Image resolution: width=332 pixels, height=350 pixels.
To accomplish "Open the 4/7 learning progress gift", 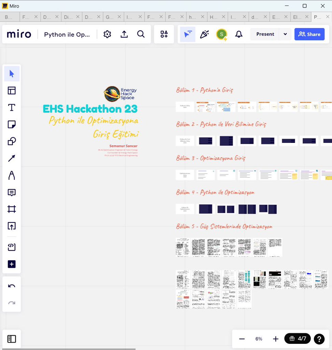I will (298, 339).
